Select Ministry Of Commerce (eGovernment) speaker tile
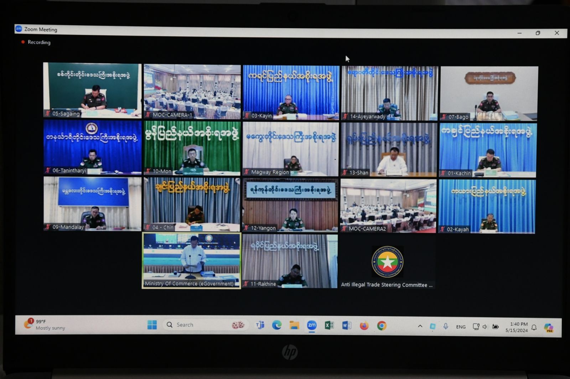The image size is (570, 379). click(191, 260)
